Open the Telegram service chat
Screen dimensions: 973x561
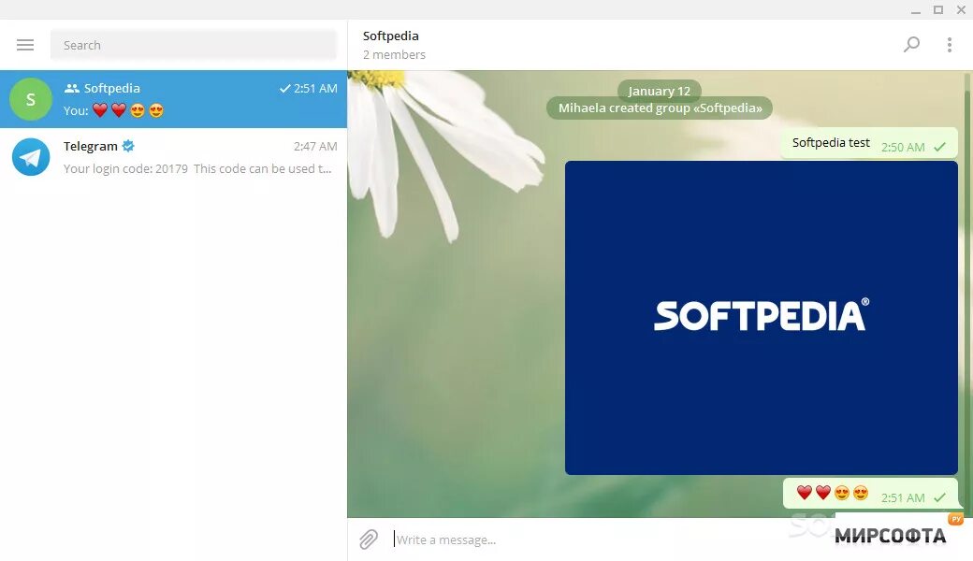pyautogui.click(x=173, y=157)
